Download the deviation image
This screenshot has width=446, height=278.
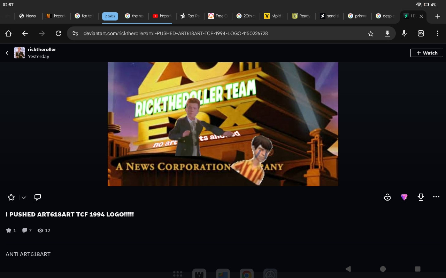[x=421, y=197]
